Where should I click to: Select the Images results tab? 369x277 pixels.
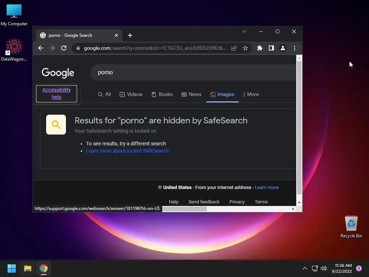click(222, 94)
